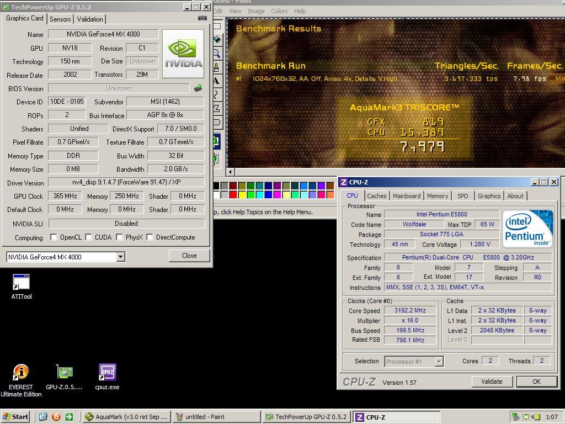Click the Internet Explorer quick launch icon
This screenshot has height=424, width=565.
tap(43, 417)
